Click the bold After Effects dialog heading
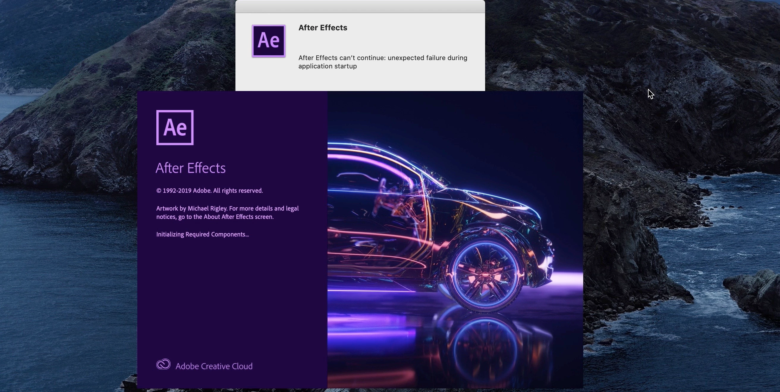Image resolution: width=780 pixels, height=392 pixels. click(323, 28)
